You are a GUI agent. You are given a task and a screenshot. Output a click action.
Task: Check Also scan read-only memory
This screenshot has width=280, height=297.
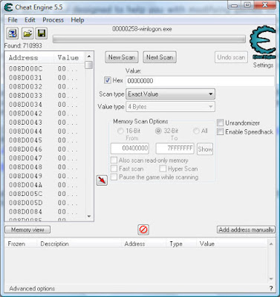[x=114, y=160]
